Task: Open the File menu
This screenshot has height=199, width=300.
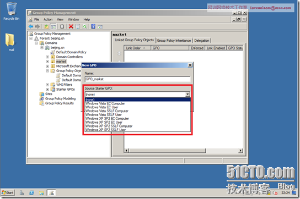Action: 36,19
